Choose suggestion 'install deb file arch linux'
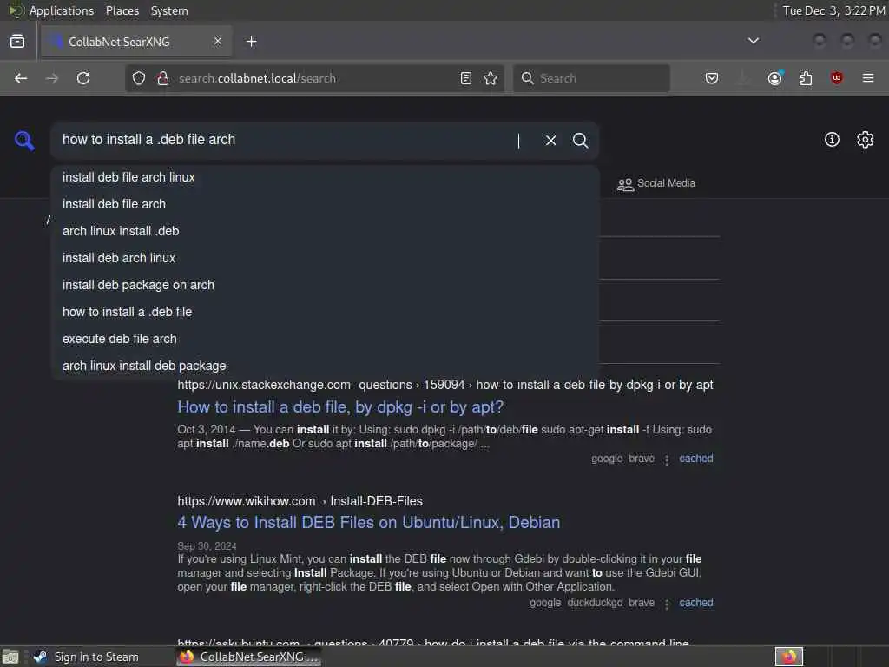889x667 pixels. 325,177
